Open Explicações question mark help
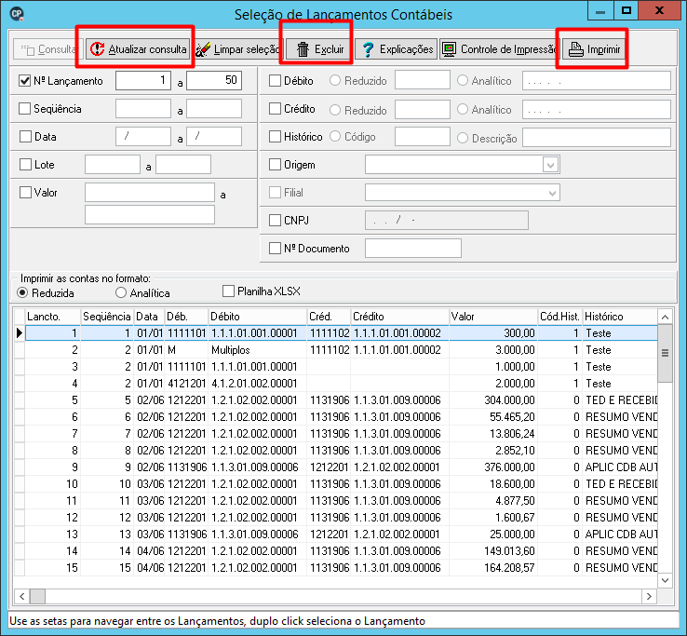The height and width of the screenshot is (636, 687). (x=368, y=49)
